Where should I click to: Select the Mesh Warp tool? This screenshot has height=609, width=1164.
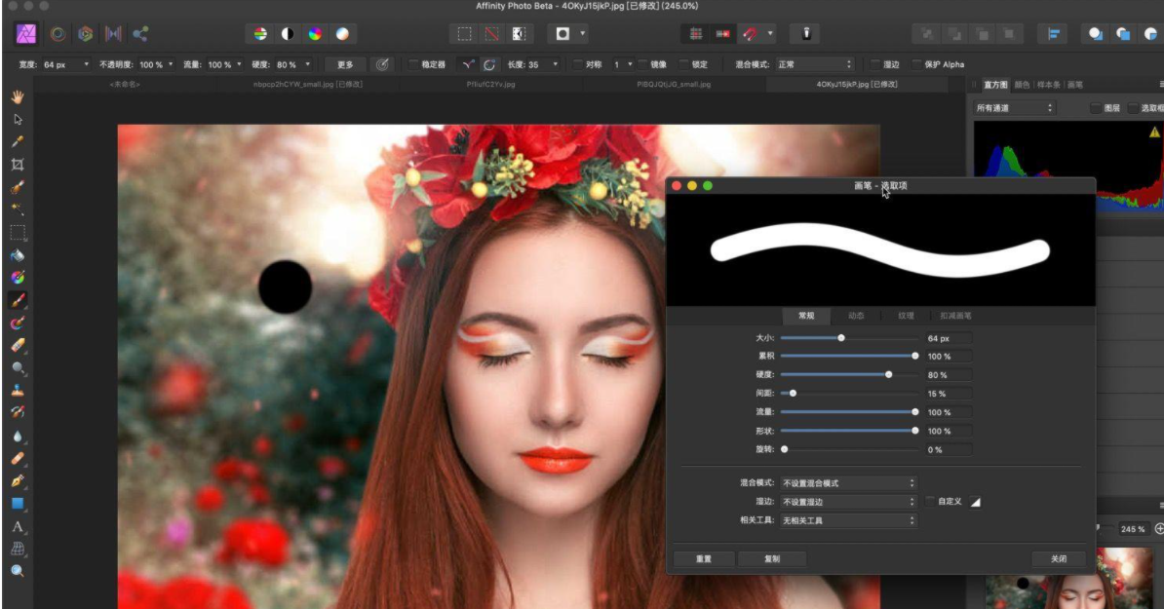click(18, 549)
